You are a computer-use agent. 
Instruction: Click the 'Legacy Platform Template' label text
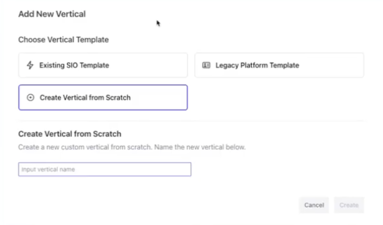coord(257,65)
